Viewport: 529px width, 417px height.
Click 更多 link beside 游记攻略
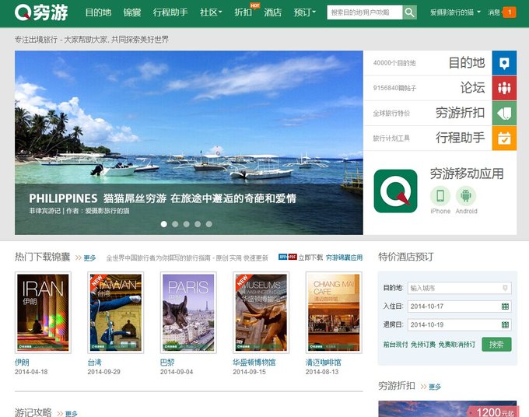[72, 414]
